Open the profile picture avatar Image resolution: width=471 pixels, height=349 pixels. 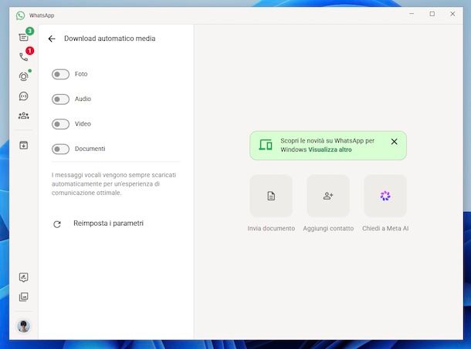(24, 326)
